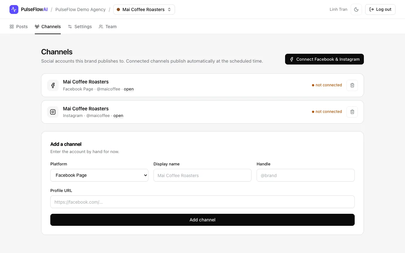
Task: Delete the Instagram Mai Coffee Roasters channel
Action: pos(352,112)
